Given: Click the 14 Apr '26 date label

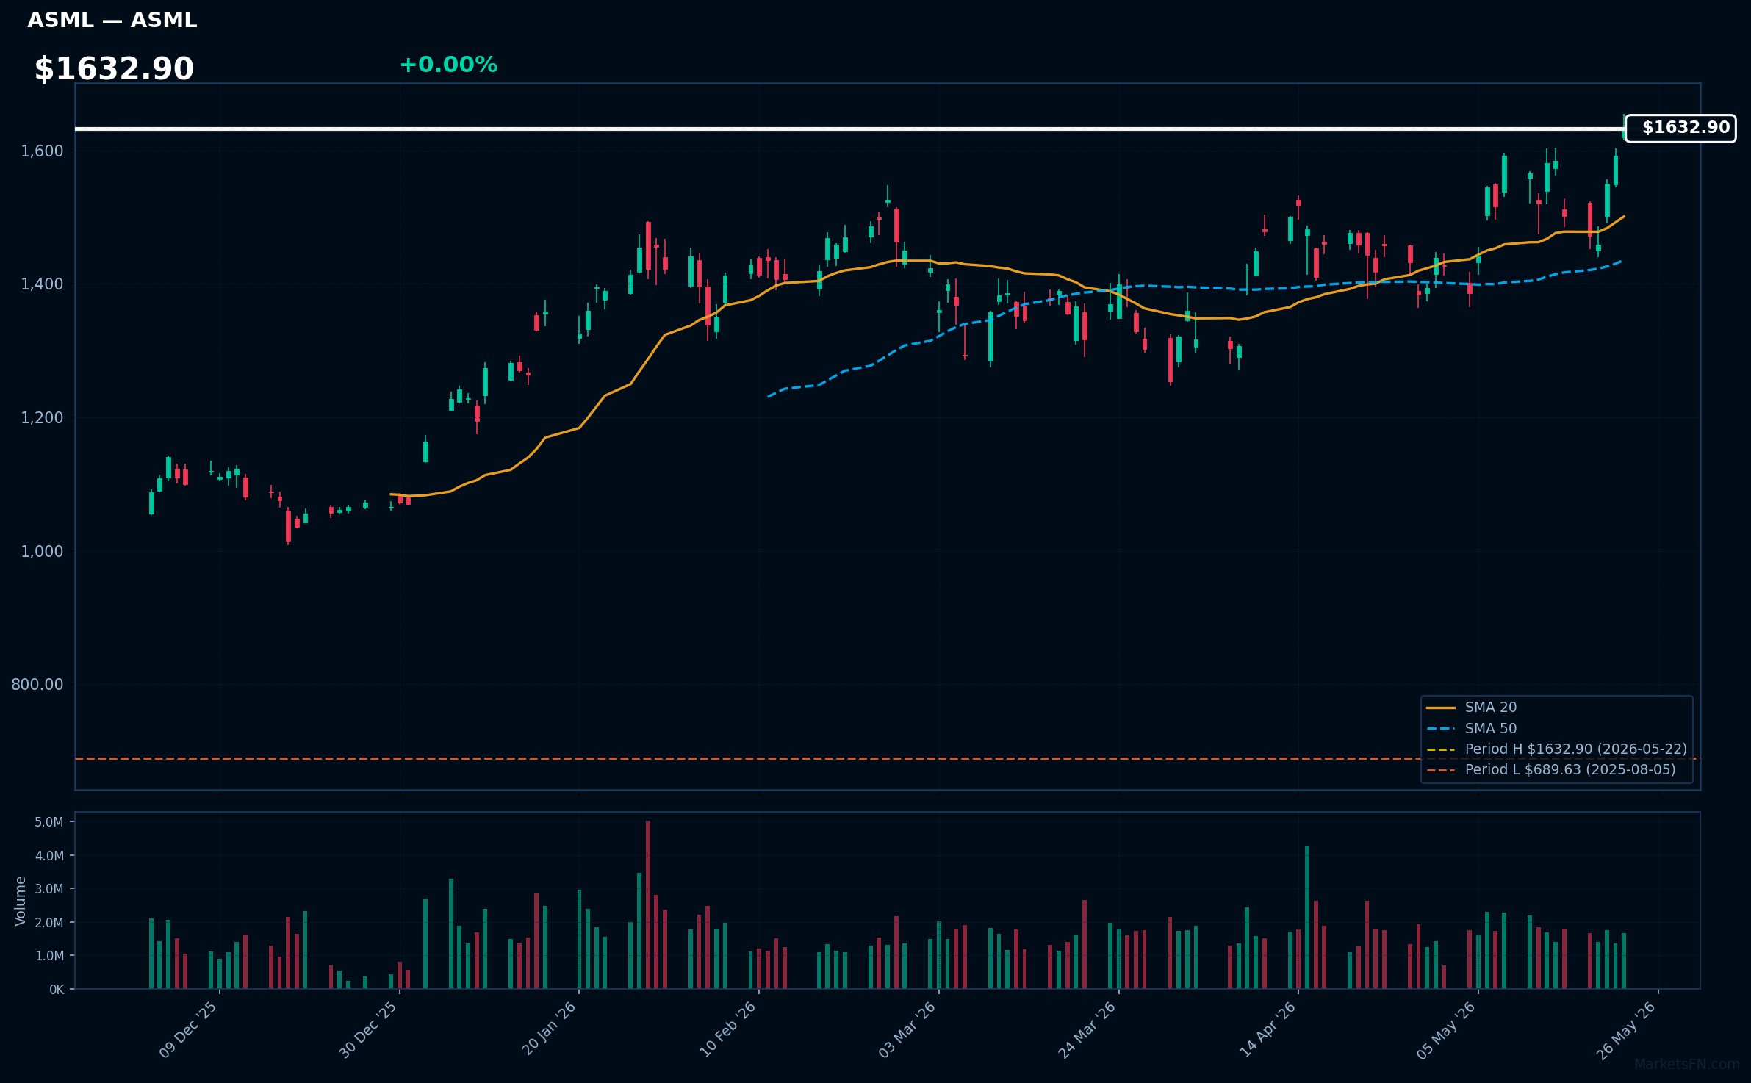Looking at the screenshot, I should (x=1268, y=1029).
